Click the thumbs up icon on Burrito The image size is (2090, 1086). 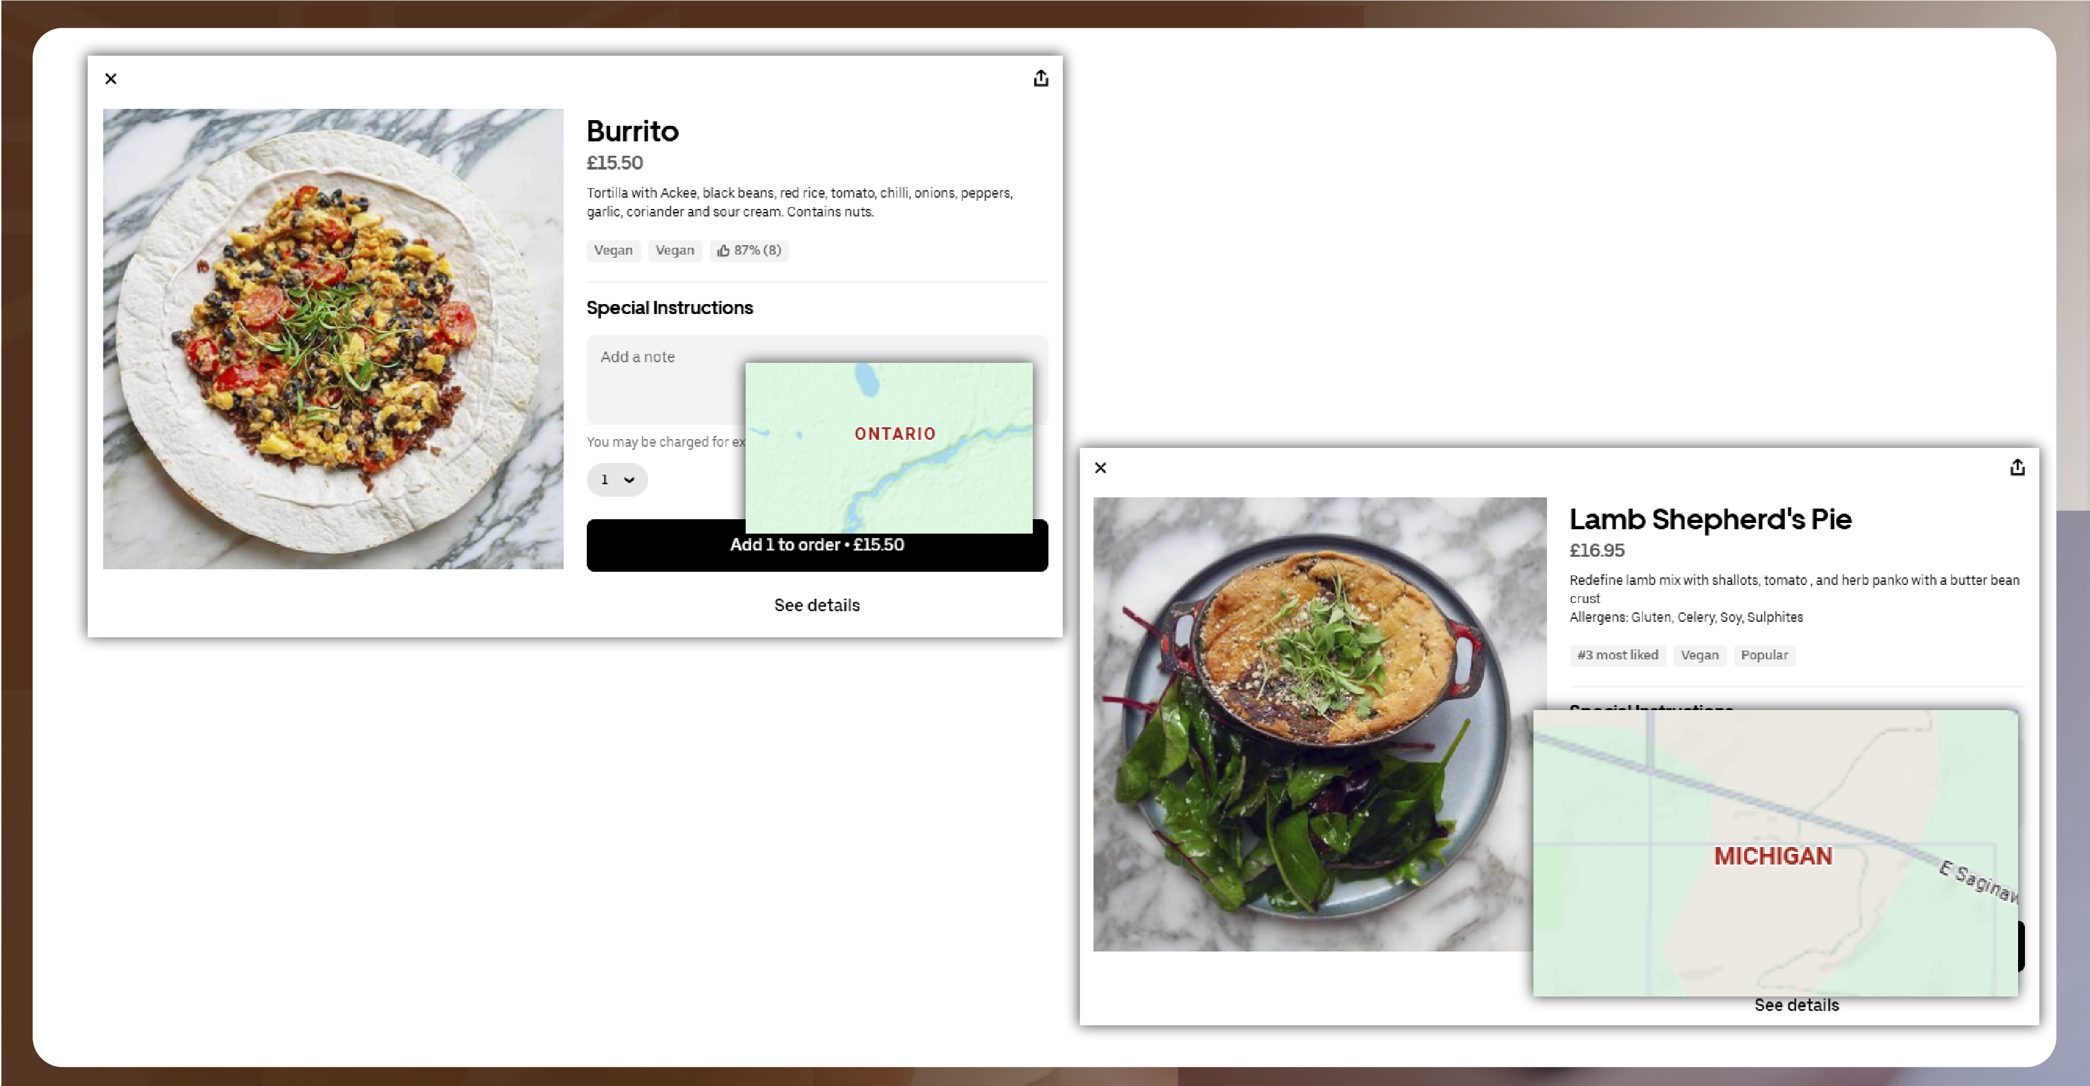(x=723, y=250)
